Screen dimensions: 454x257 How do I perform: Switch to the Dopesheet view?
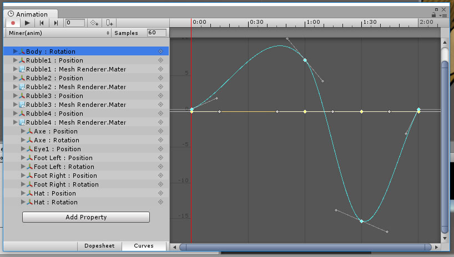[x=99, y=245]
